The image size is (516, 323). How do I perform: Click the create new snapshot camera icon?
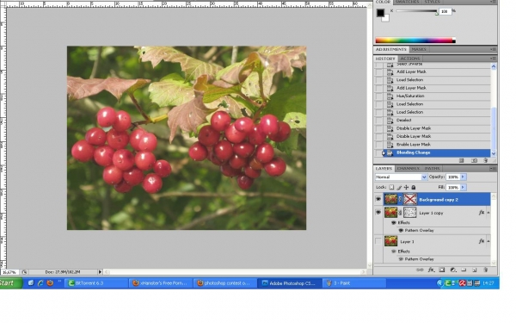pos(474,160)
